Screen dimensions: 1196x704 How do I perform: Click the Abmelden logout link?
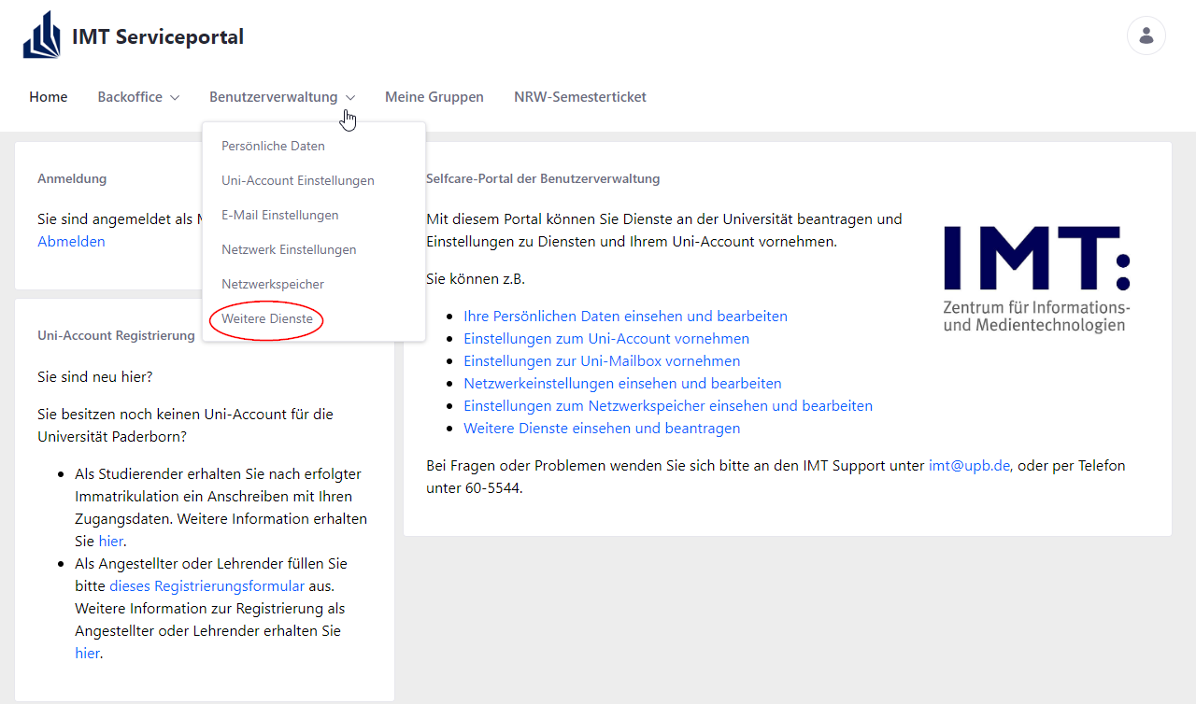(x=71, y=242)
